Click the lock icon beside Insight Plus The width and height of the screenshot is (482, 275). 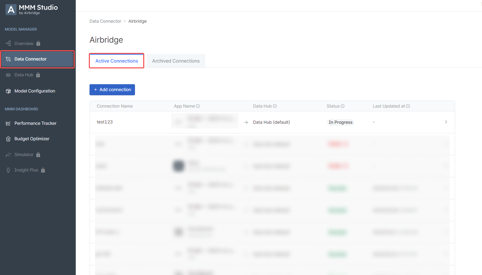click(x=43, y=170)
